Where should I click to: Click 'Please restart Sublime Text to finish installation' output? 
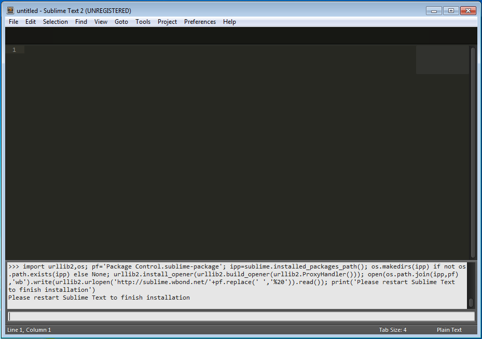coord(99,298)
